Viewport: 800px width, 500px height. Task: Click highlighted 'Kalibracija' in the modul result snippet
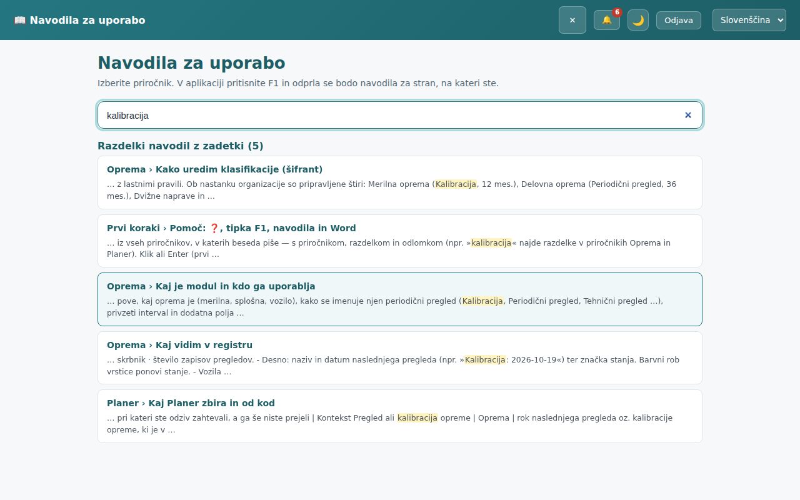(x=483, y=301)
